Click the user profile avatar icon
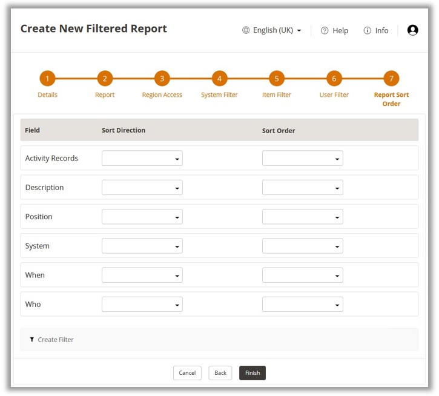The image size is (439, 396). [x=412, y=30]
